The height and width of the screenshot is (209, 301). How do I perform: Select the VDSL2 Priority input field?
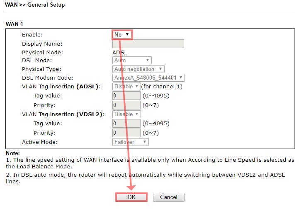coord(126,133)
